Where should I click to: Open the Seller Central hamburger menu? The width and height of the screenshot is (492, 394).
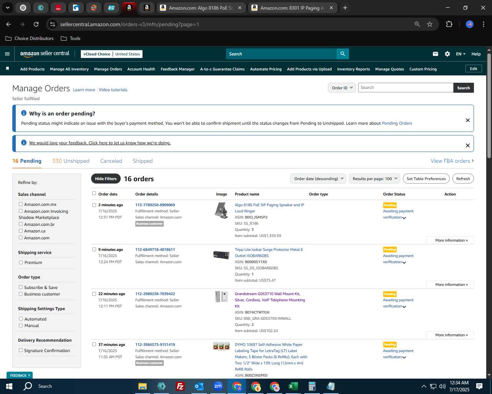[7, 54]
